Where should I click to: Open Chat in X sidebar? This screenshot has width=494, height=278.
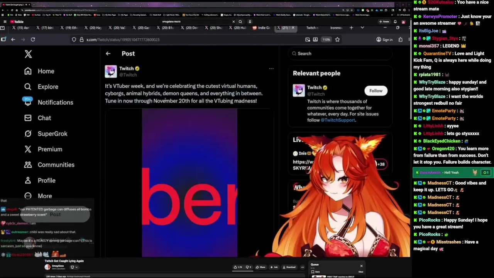click(37, 118)
